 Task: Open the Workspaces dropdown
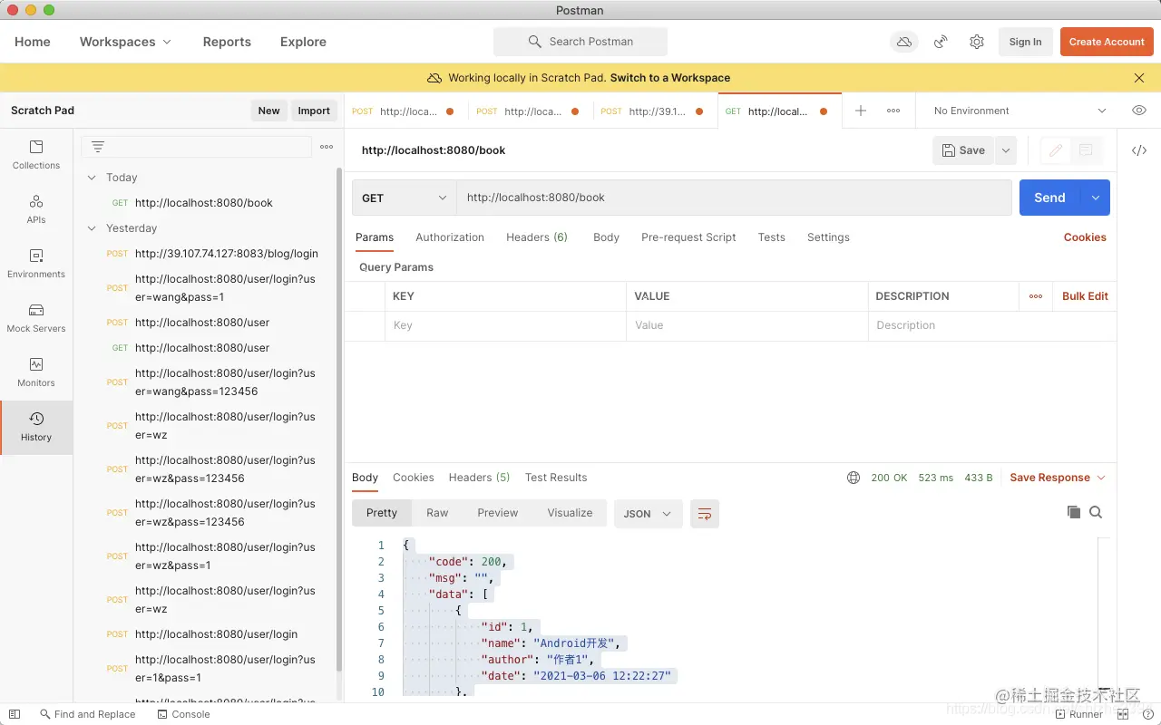click(x=125, y=42)
